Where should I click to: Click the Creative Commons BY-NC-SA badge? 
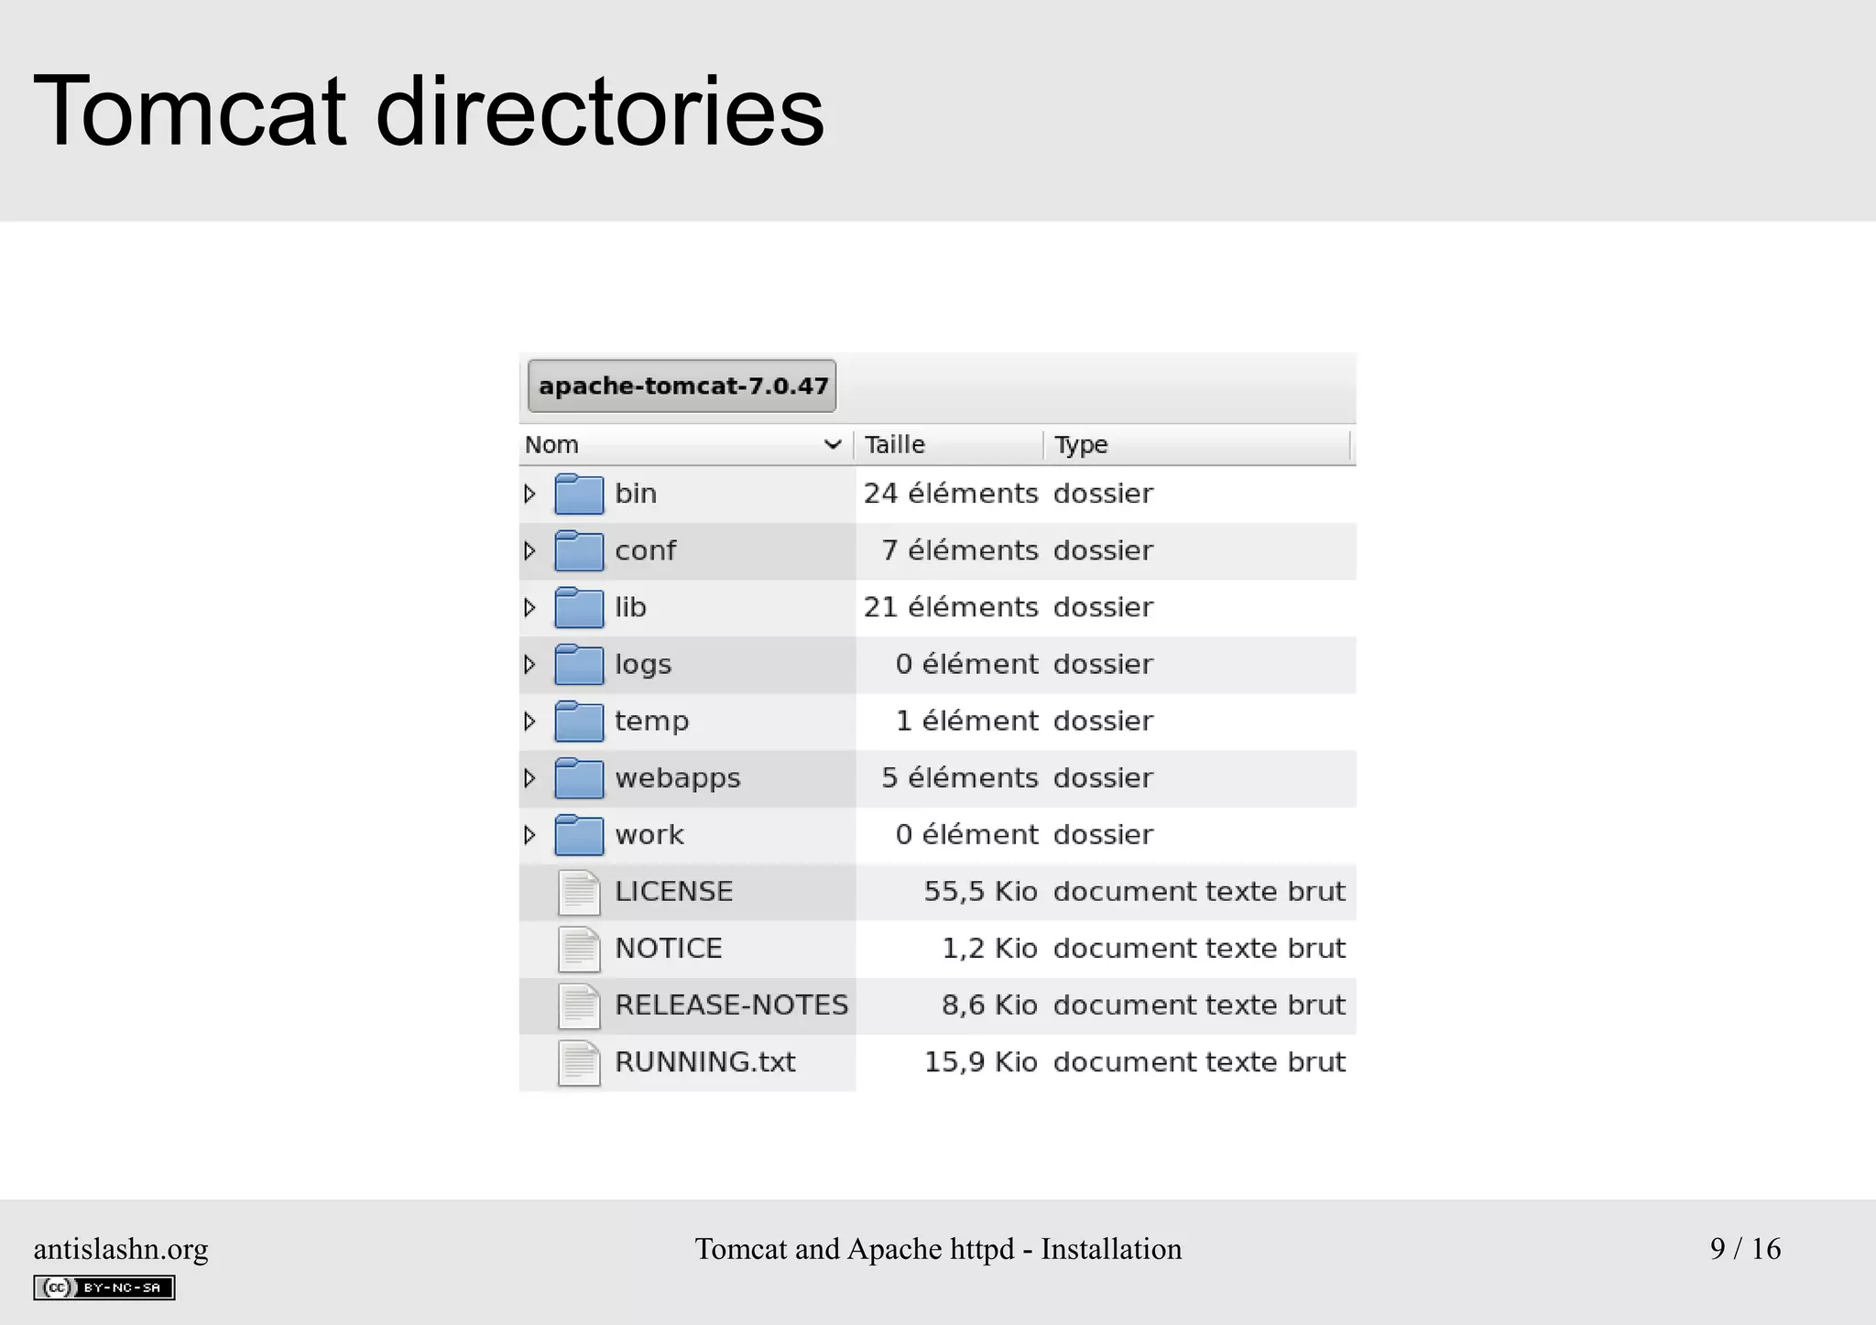point(104,1287)
